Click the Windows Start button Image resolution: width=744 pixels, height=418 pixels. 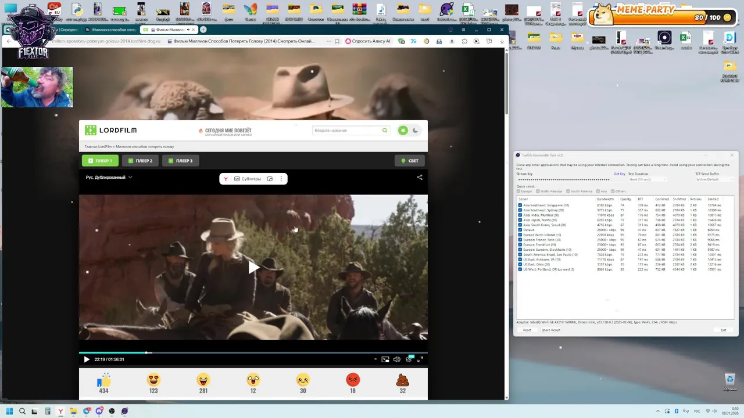(x=9, y=411)
